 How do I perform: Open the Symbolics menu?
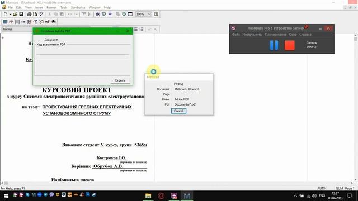[x=78, y=7]
